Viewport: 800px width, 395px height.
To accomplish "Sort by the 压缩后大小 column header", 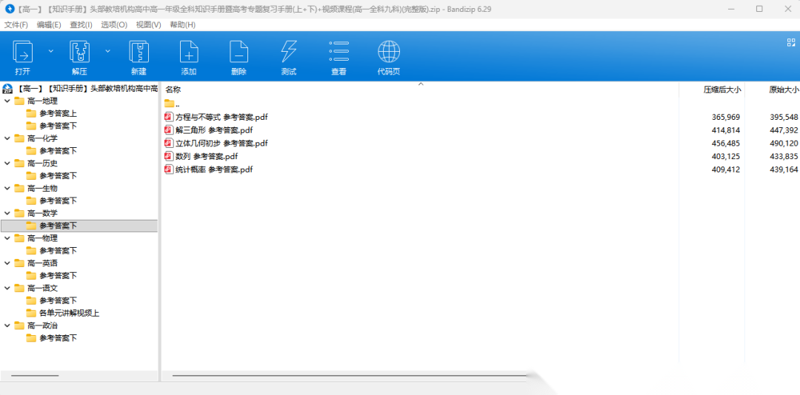I will [x=721, y=90].
